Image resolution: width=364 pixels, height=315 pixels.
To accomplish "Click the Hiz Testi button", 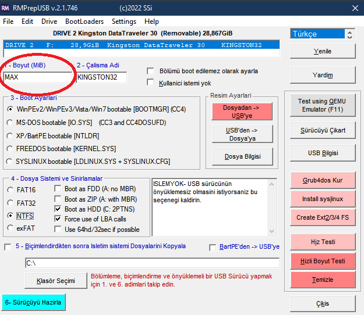I will [x=323, y=242].
